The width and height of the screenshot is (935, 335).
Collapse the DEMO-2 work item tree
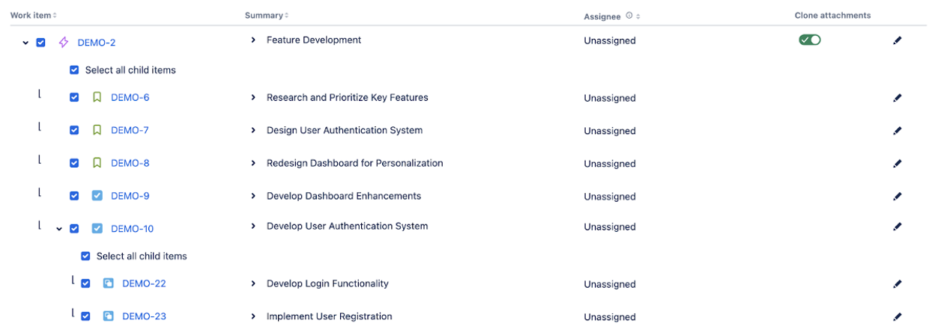tap(26, 43)
